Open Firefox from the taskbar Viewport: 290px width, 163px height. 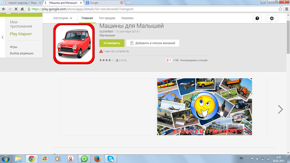pyautogui.click(x=97, y=158)
